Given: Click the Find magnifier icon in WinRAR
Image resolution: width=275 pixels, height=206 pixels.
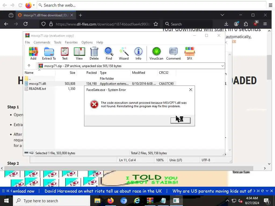Looking at the screenshot, I should tap(109, 53).
